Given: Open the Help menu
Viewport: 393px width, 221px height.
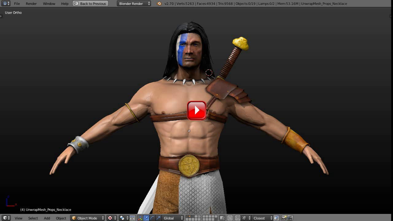Looking at the screenshot, I should click(x=64, y=4).
